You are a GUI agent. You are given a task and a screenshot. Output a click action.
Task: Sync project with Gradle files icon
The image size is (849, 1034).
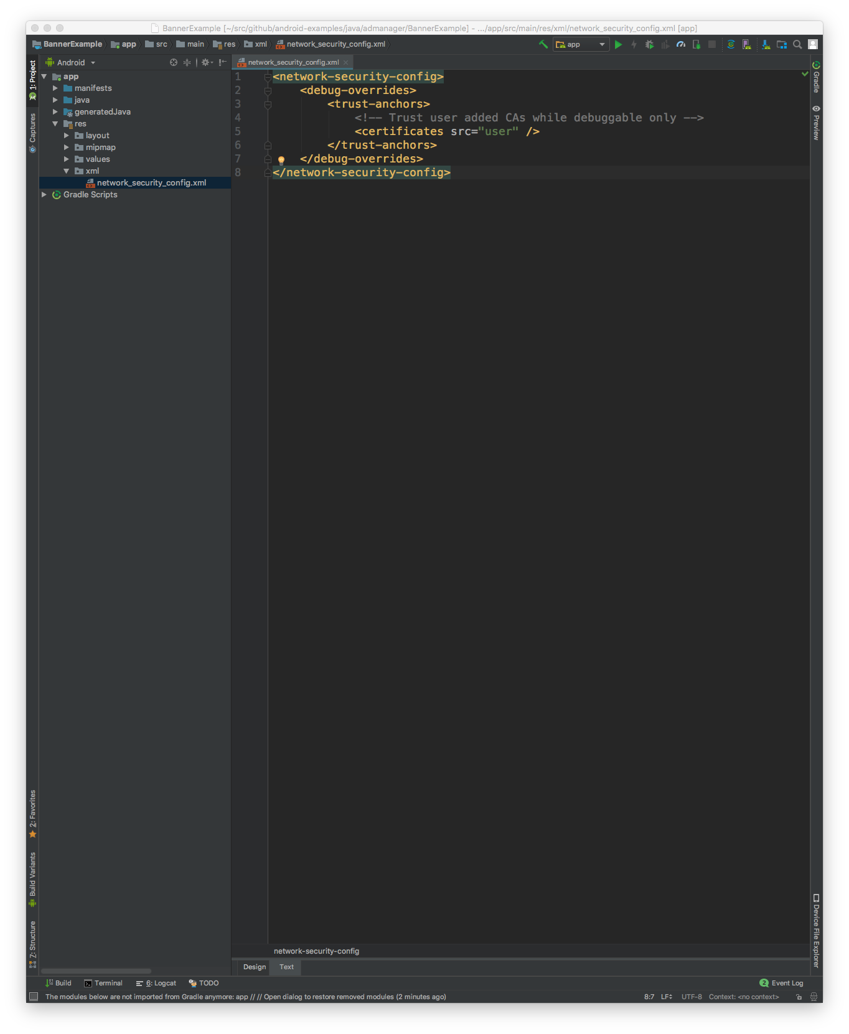tap(731, 44)
